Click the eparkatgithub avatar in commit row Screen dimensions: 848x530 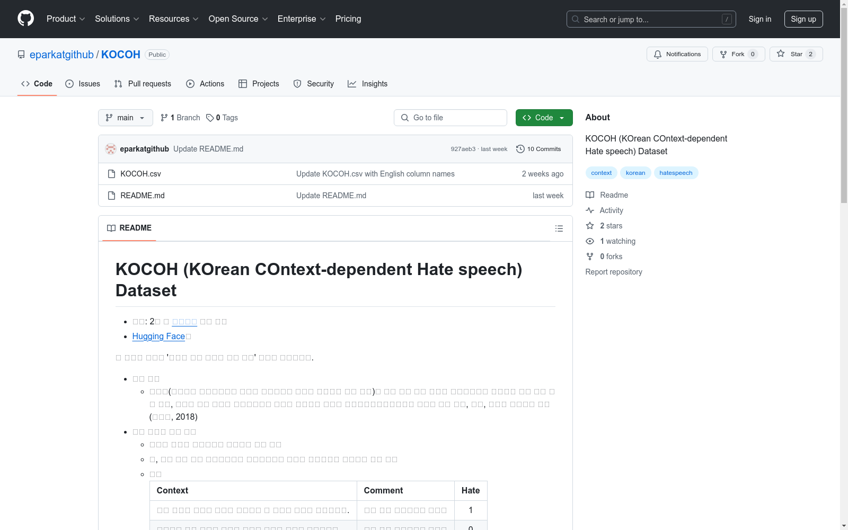pyautogui.click(x=111, y=149)
